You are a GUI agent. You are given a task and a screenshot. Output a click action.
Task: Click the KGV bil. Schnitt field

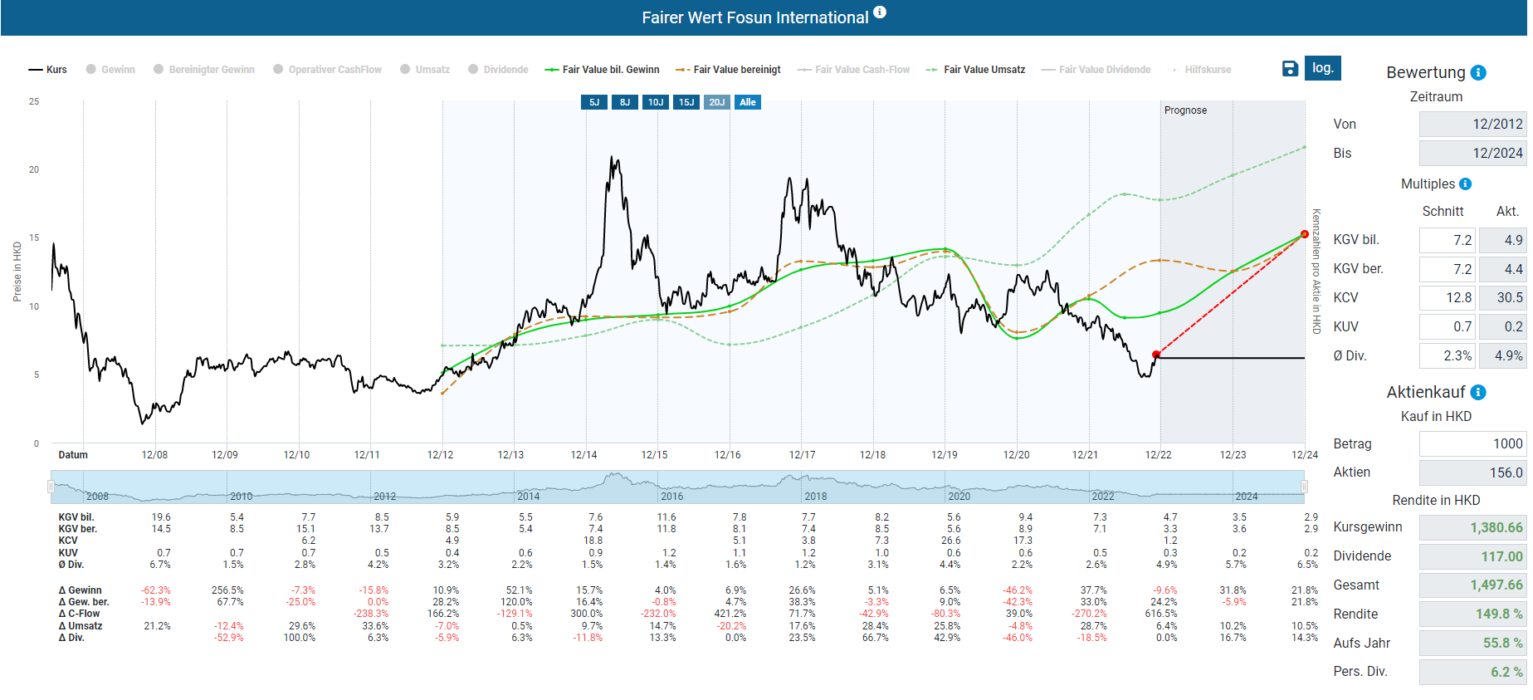[1447, 240]
